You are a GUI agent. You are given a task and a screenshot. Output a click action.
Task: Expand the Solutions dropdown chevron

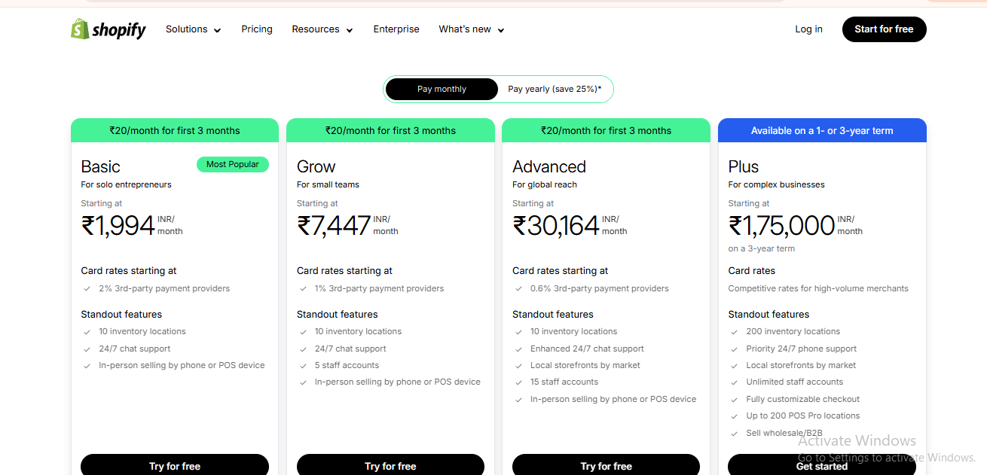pos(217,30)
